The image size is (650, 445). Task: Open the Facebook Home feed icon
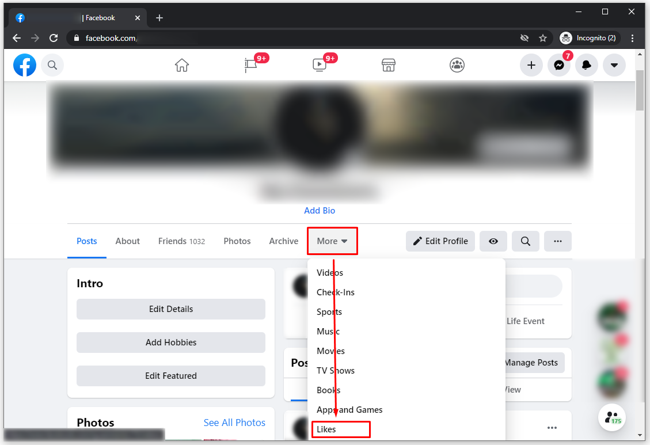click(x=182, y=65)
